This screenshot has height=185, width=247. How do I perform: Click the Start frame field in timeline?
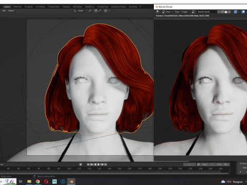click(x=208, y=164)
